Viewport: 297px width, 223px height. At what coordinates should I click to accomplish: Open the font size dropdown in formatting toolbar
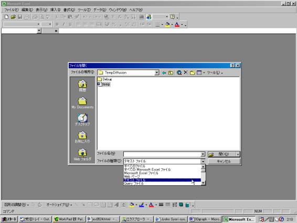tap(50, 24)
